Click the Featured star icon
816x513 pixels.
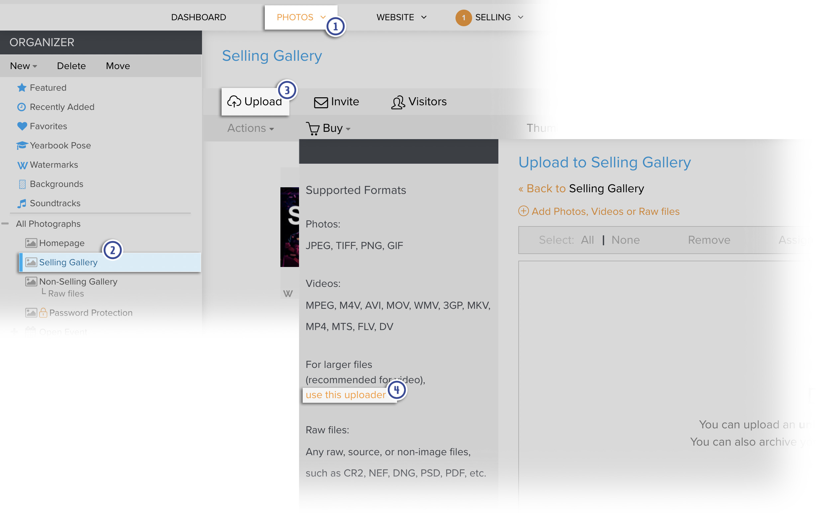click(x=22, y=88)
